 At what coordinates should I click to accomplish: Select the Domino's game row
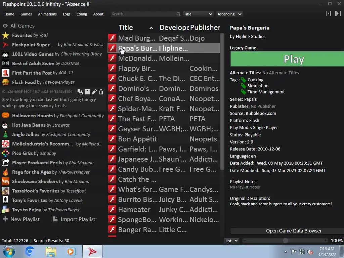pos(164,89)
